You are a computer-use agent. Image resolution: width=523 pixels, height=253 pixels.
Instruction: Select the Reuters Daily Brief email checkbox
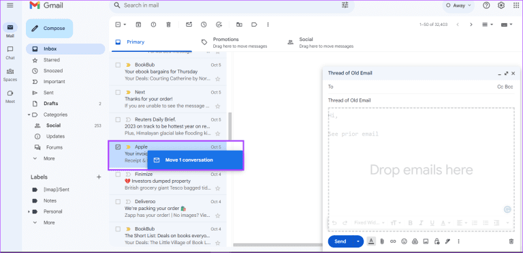pyautogui.click(x=118, y=119)
